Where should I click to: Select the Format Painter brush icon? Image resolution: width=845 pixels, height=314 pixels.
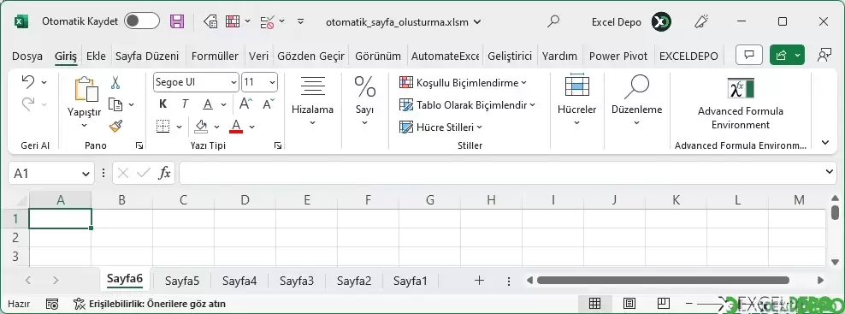click(115, 126)
